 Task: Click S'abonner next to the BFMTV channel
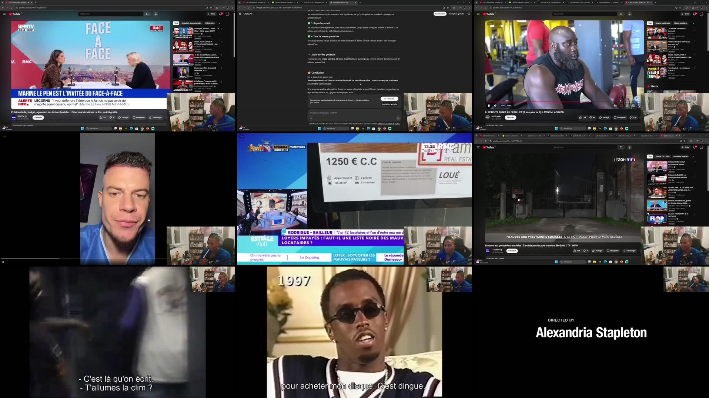[38, 117]
